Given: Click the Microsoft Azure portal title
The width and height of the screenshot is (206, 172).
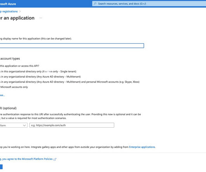Looking at the screenshot, I should click(8, 4).
